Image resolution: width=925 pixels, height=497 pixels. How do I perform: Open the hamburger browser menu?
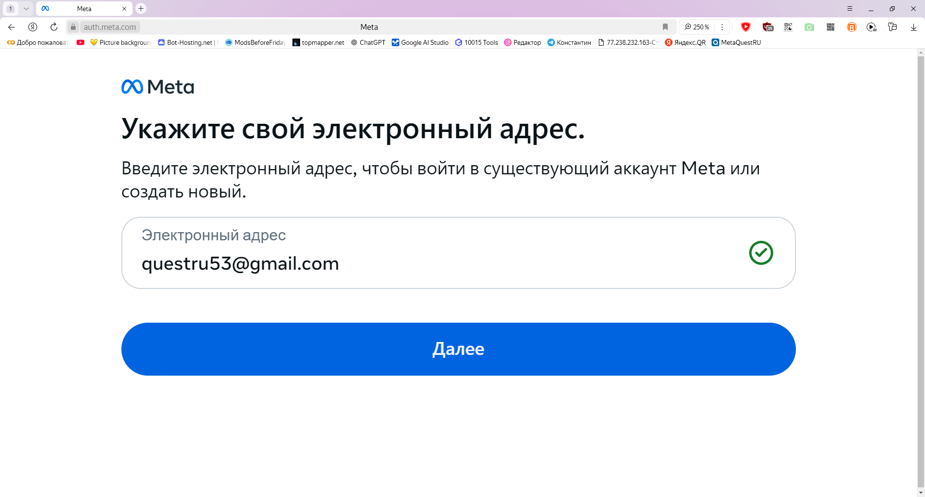(850, 8)
